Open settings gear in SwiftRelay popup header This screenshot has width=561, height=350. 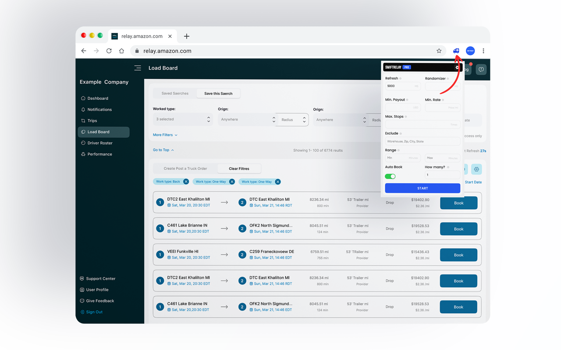tap(457, 67)
